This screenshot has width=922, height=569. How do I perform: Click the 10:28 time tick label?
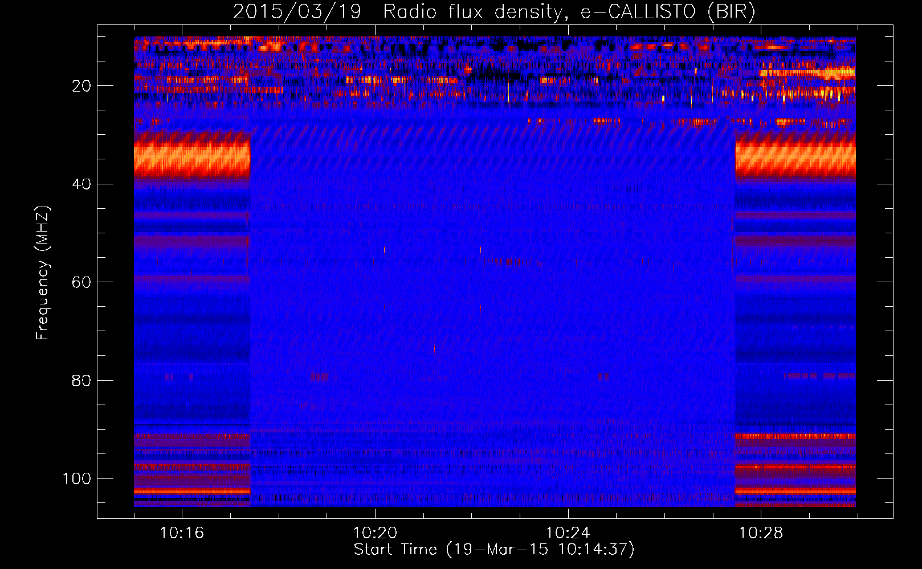tap(761, 533)
